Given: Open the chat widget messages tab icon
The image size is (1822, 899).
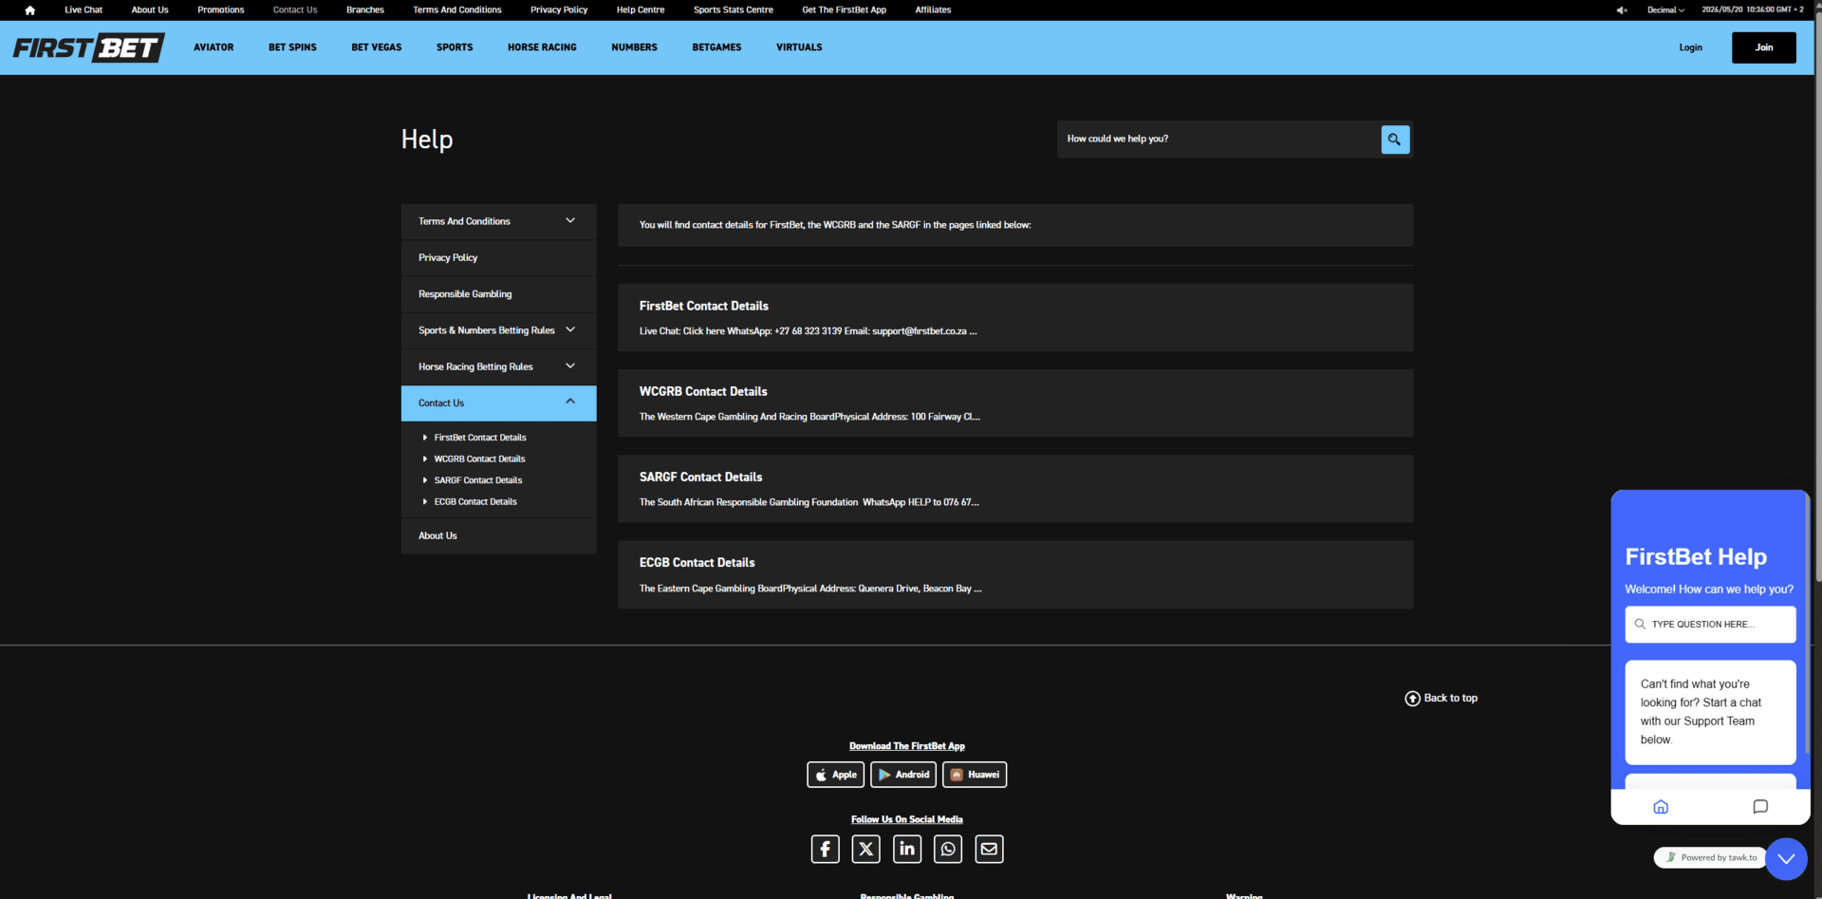Looking at the screenshot, I should click(1760, 807).
